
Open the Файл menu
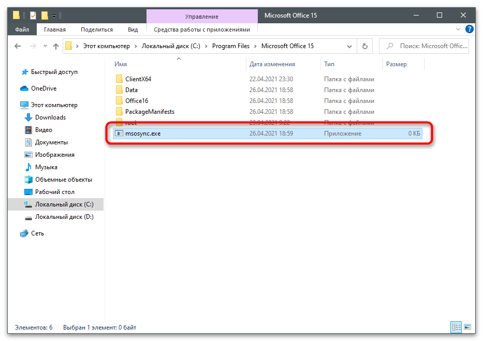pyautogui.click(x=22, y=29)
